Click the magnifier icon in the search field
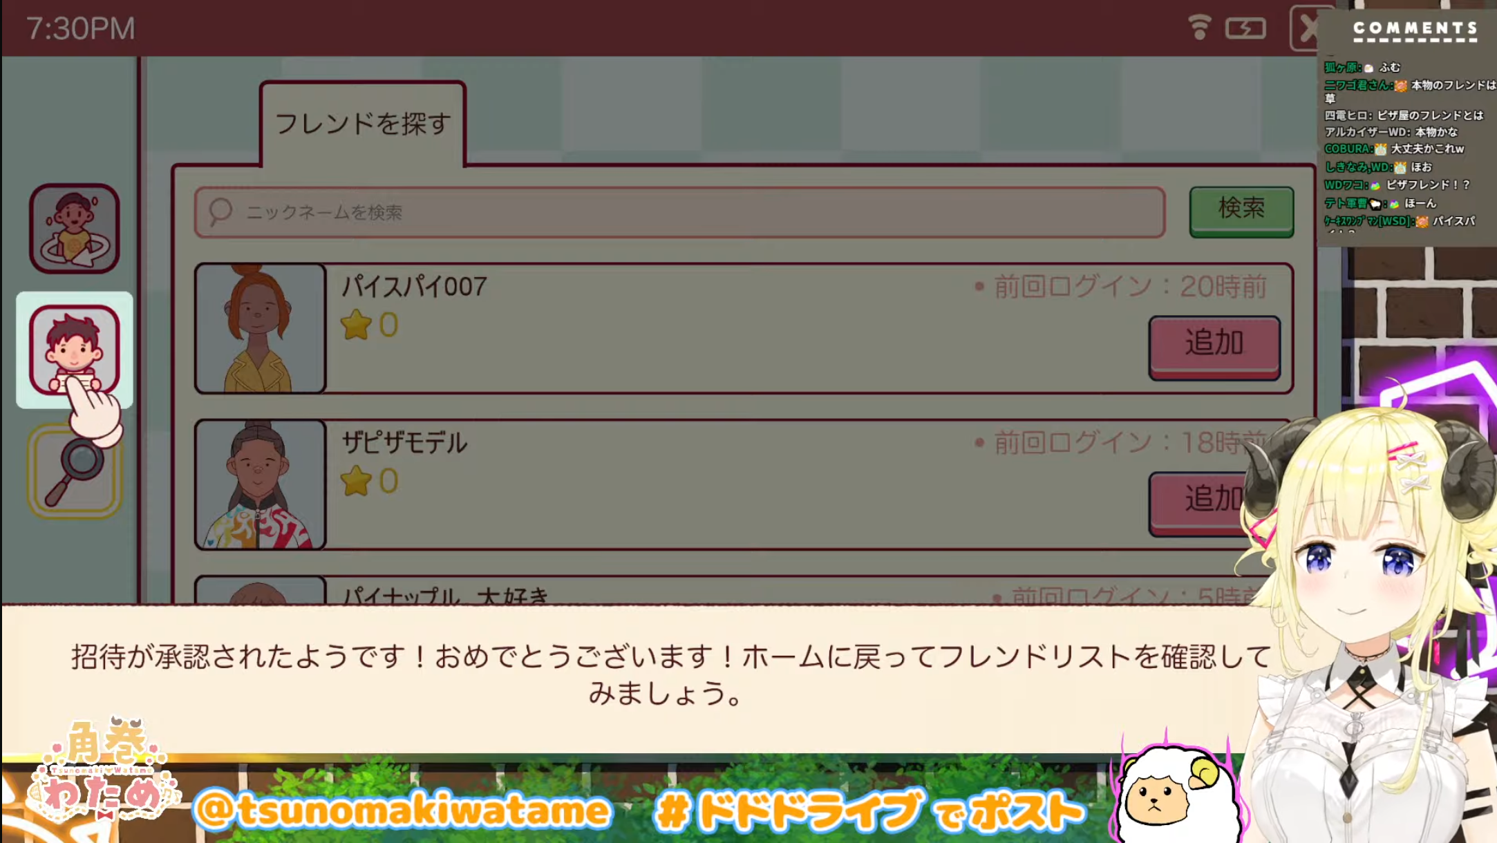 pos(220,211)
